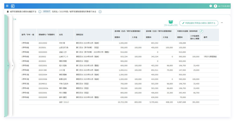Click the 2学年B組 class cell
The image size is (235, 122).
pyautogui.click(x=25, y=97)
